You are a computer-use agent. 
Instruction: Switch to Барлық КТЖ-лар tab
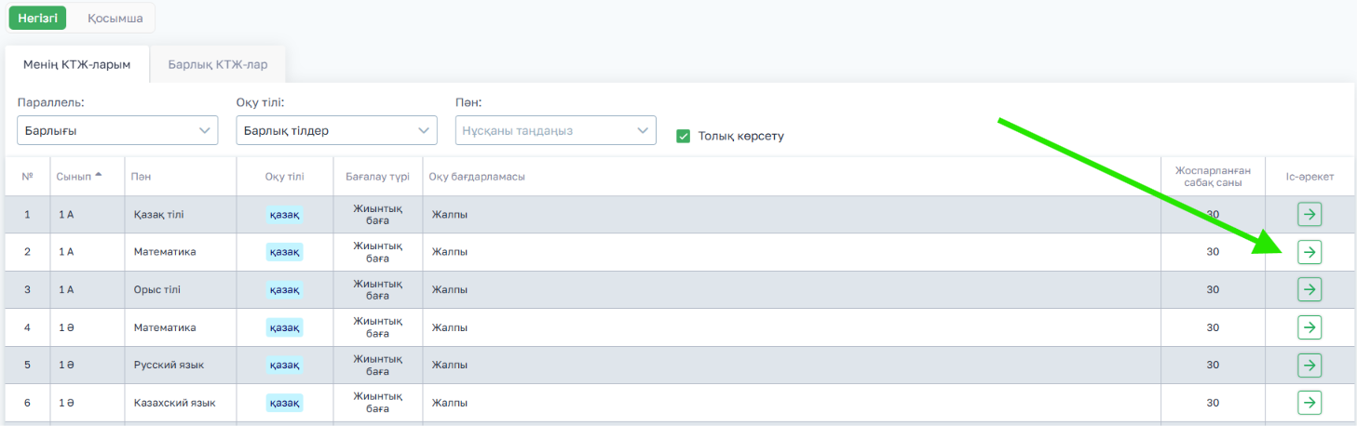(x=218, y=65)
